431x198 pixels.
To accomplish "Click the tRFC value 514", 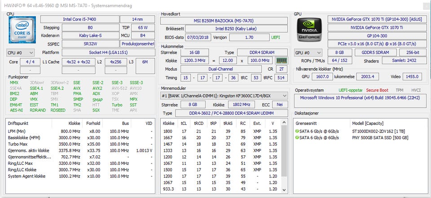I will pos(281,78).
